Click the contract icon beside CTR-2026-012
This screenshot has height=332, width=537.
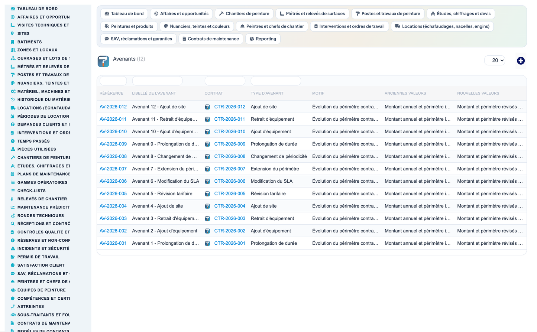(207, 107)
